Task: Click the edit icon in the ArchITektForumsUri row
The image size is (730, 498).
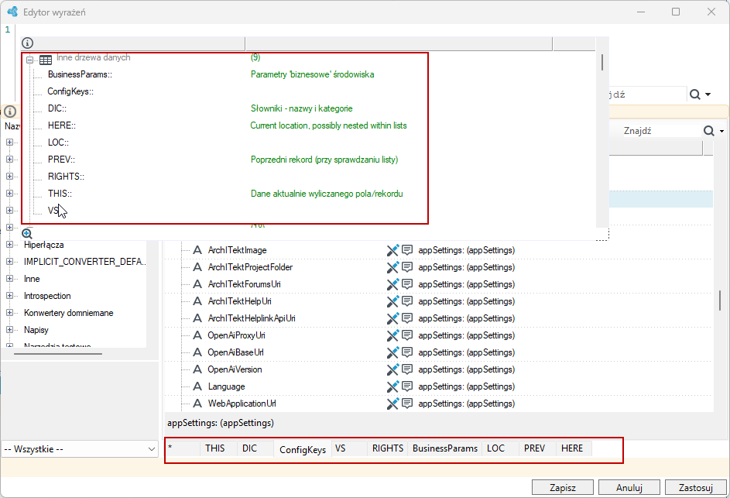Action: 393,285
